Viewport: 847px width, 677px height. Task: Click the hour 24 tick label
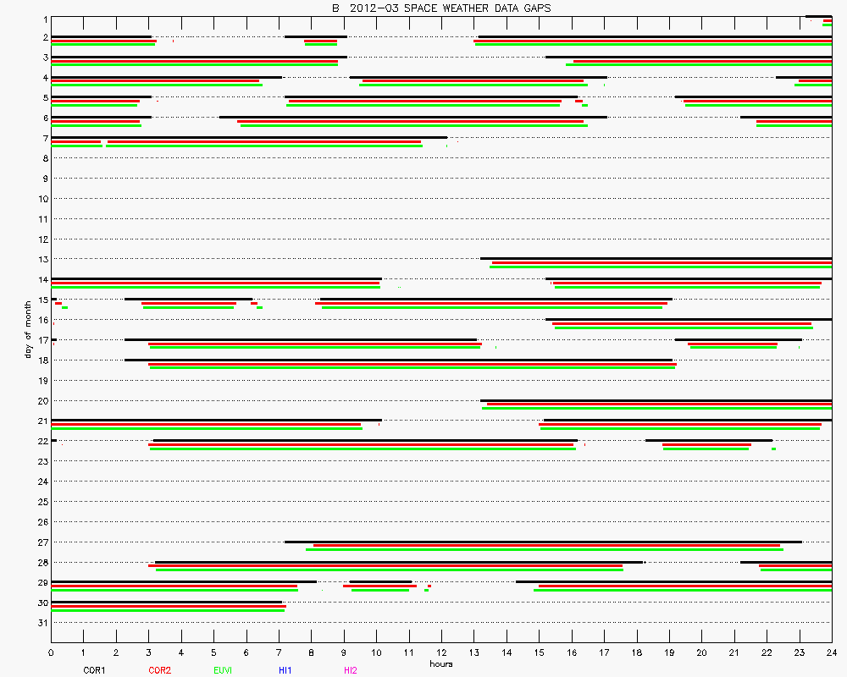[x=831, y=653]
